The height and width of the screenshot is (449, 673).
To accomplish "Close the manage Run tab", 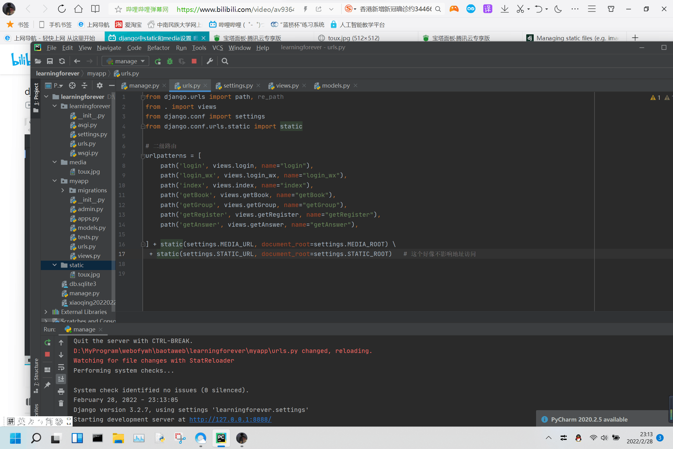I will (x=101, y=330).
